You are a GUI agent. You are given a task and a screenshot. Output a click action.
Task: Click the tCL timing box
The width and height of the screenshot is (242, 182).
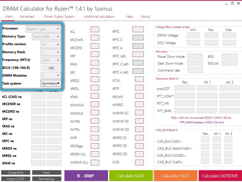click(95, 29)
